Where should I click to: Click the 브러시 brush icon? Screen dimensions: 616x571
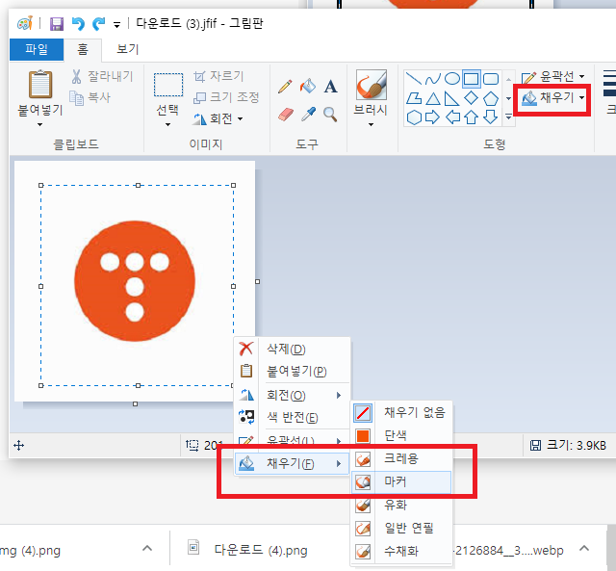point(371,85)
